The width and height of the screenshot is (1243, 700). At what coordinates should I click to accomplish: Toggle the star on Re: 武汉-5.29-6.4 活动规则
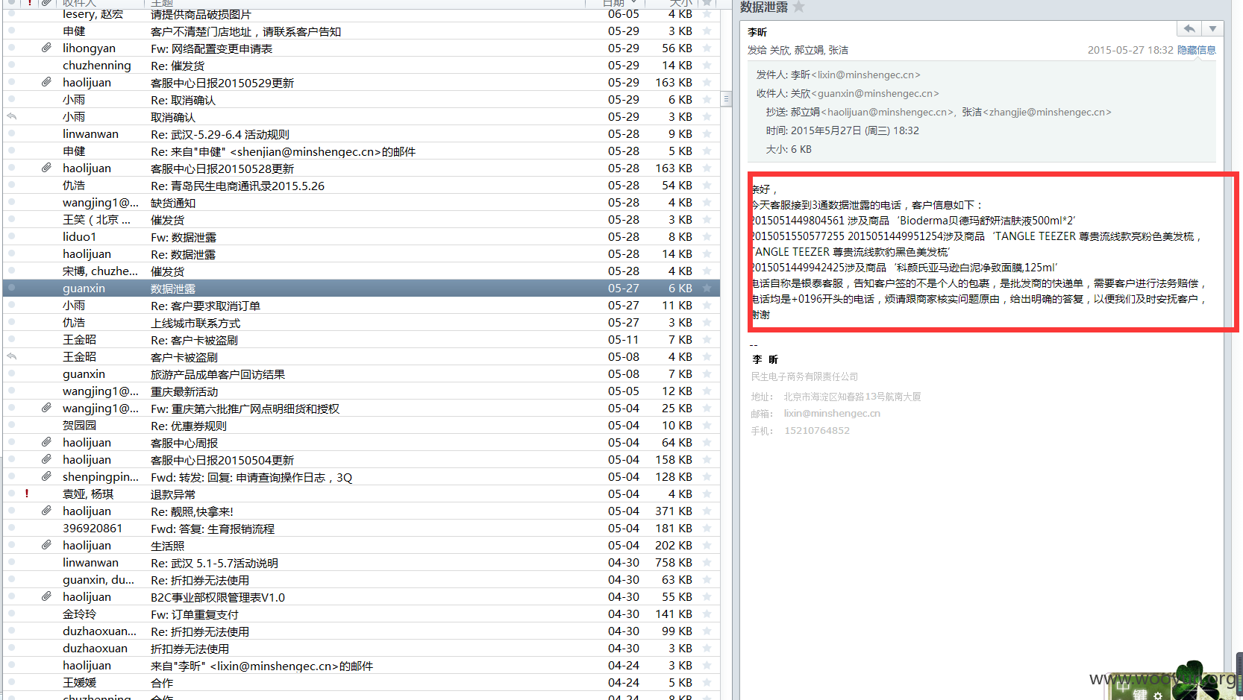tap(707, 133)
